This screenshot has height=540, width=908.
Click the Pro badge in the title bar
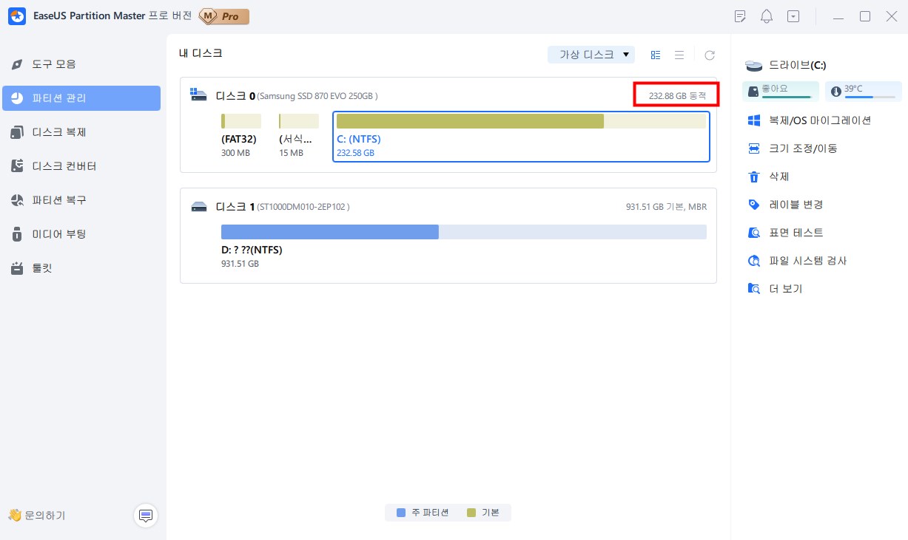(x=224, y=16)
